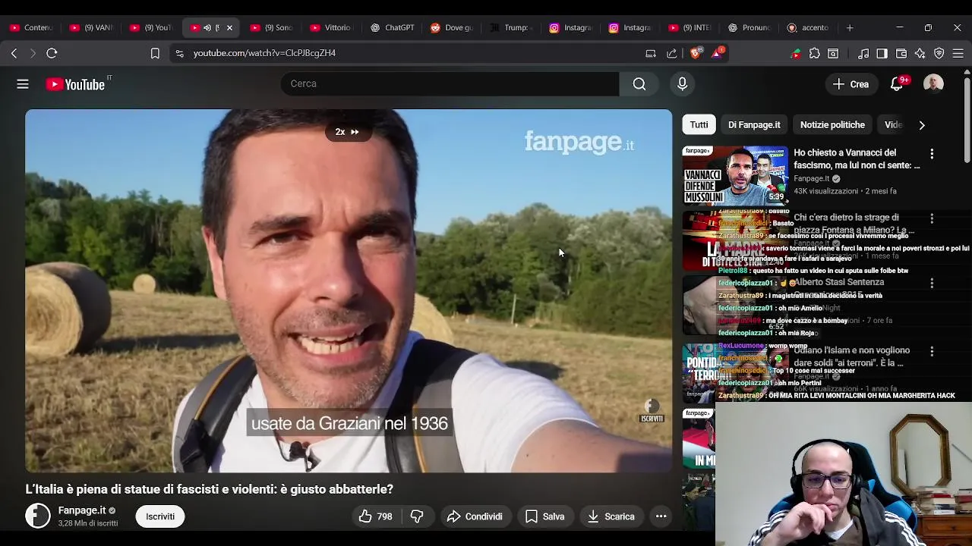
Task: Close the current playing YouTube tab
Action: click(x=229, y=27)
